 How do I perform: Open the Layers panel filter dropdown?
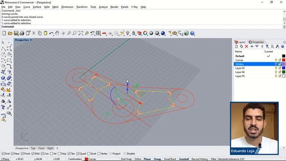[267, 47]
